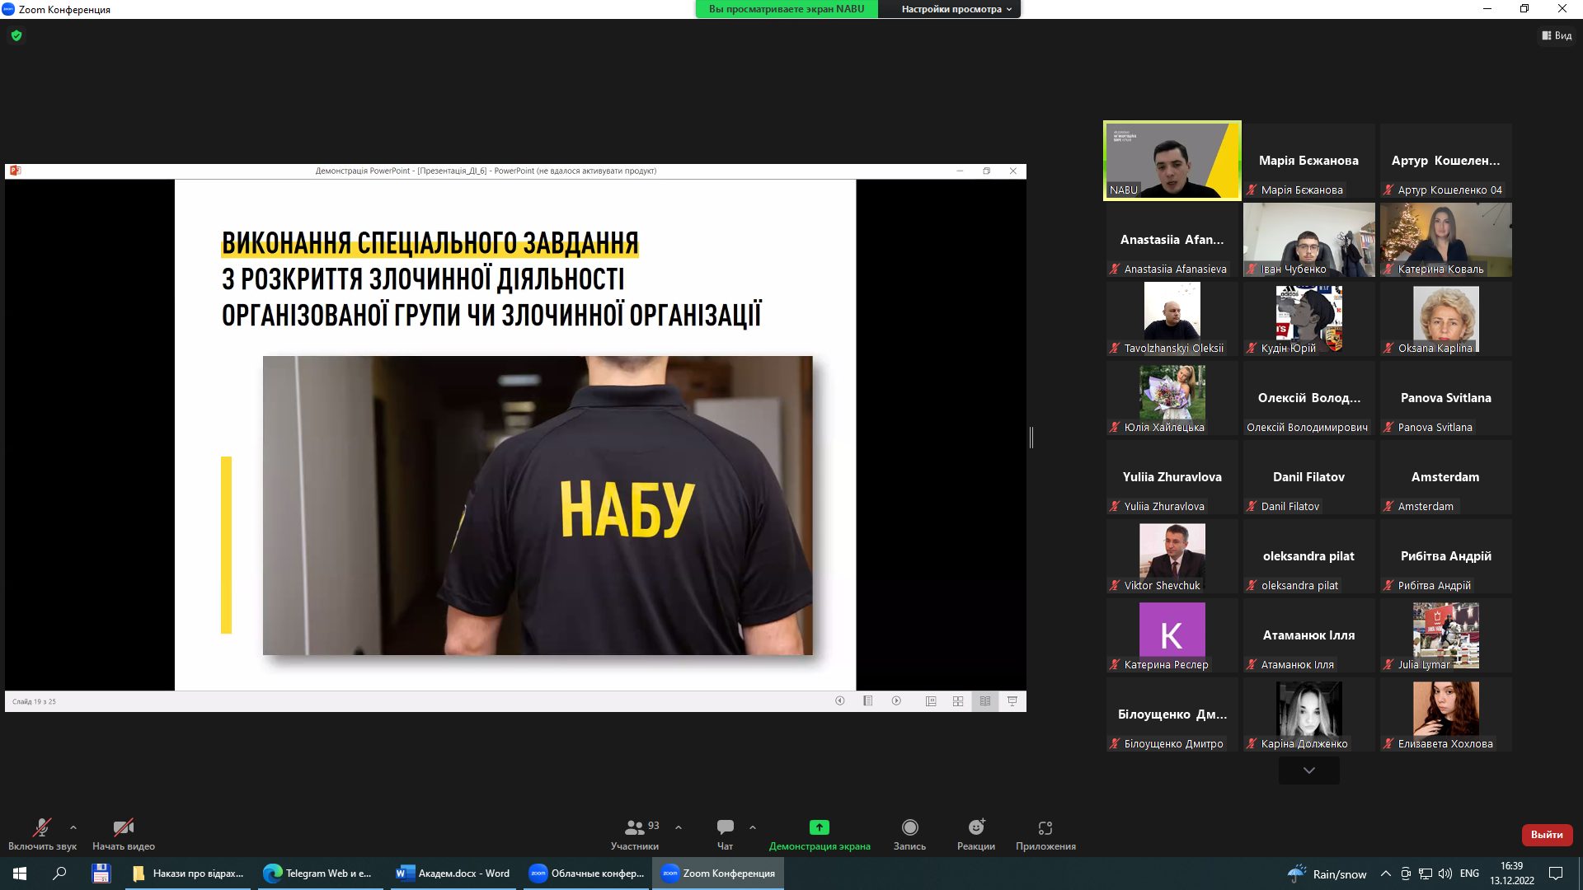Open the Participants panel icon
Screen dimensions: 1583x890
pos(634,827)
